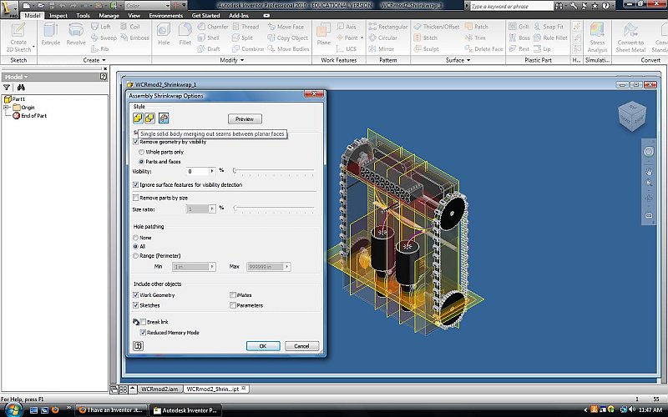Viewport: 668px width, 417px height.
Task: Open the View ribbon tab
Action: pos(134,15)
